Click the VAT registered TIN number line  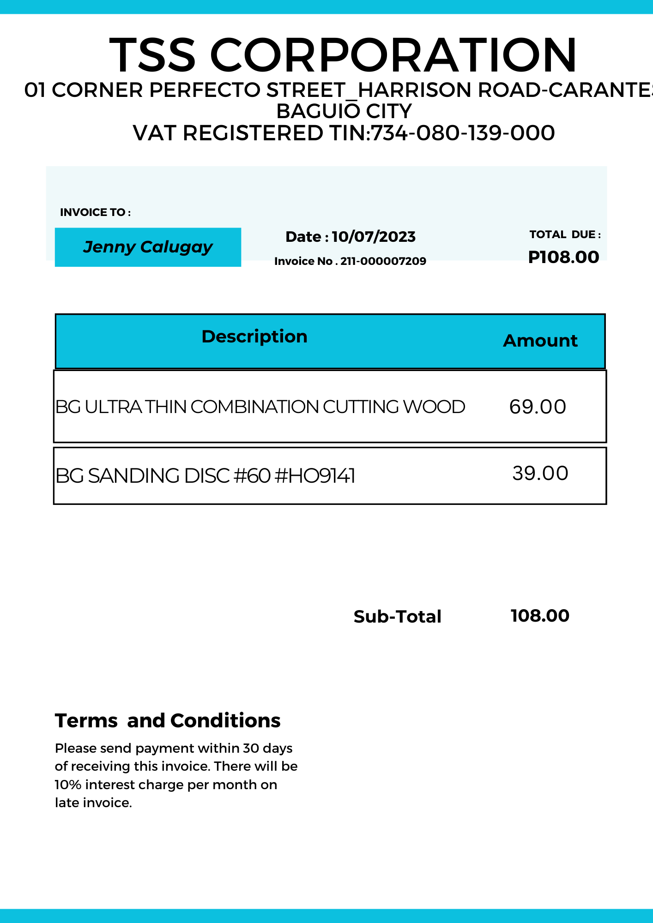tap(344, 133)
